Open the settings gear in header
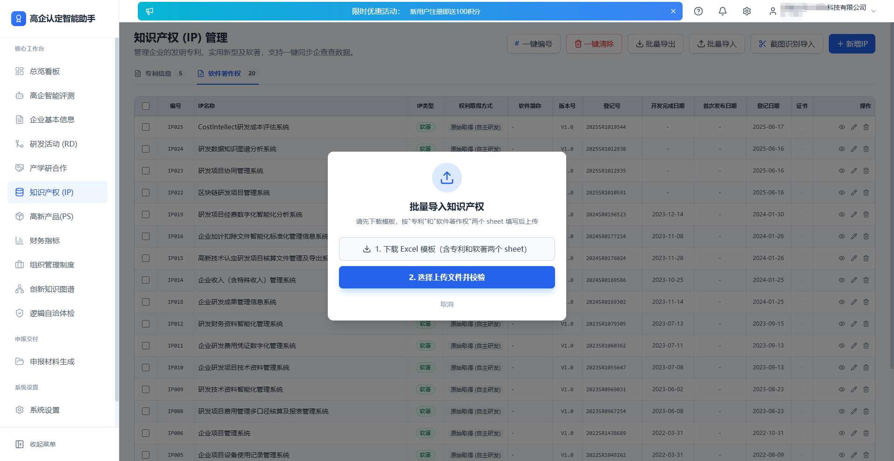This screenshot has height=461, width=894. tap(747, 11)
